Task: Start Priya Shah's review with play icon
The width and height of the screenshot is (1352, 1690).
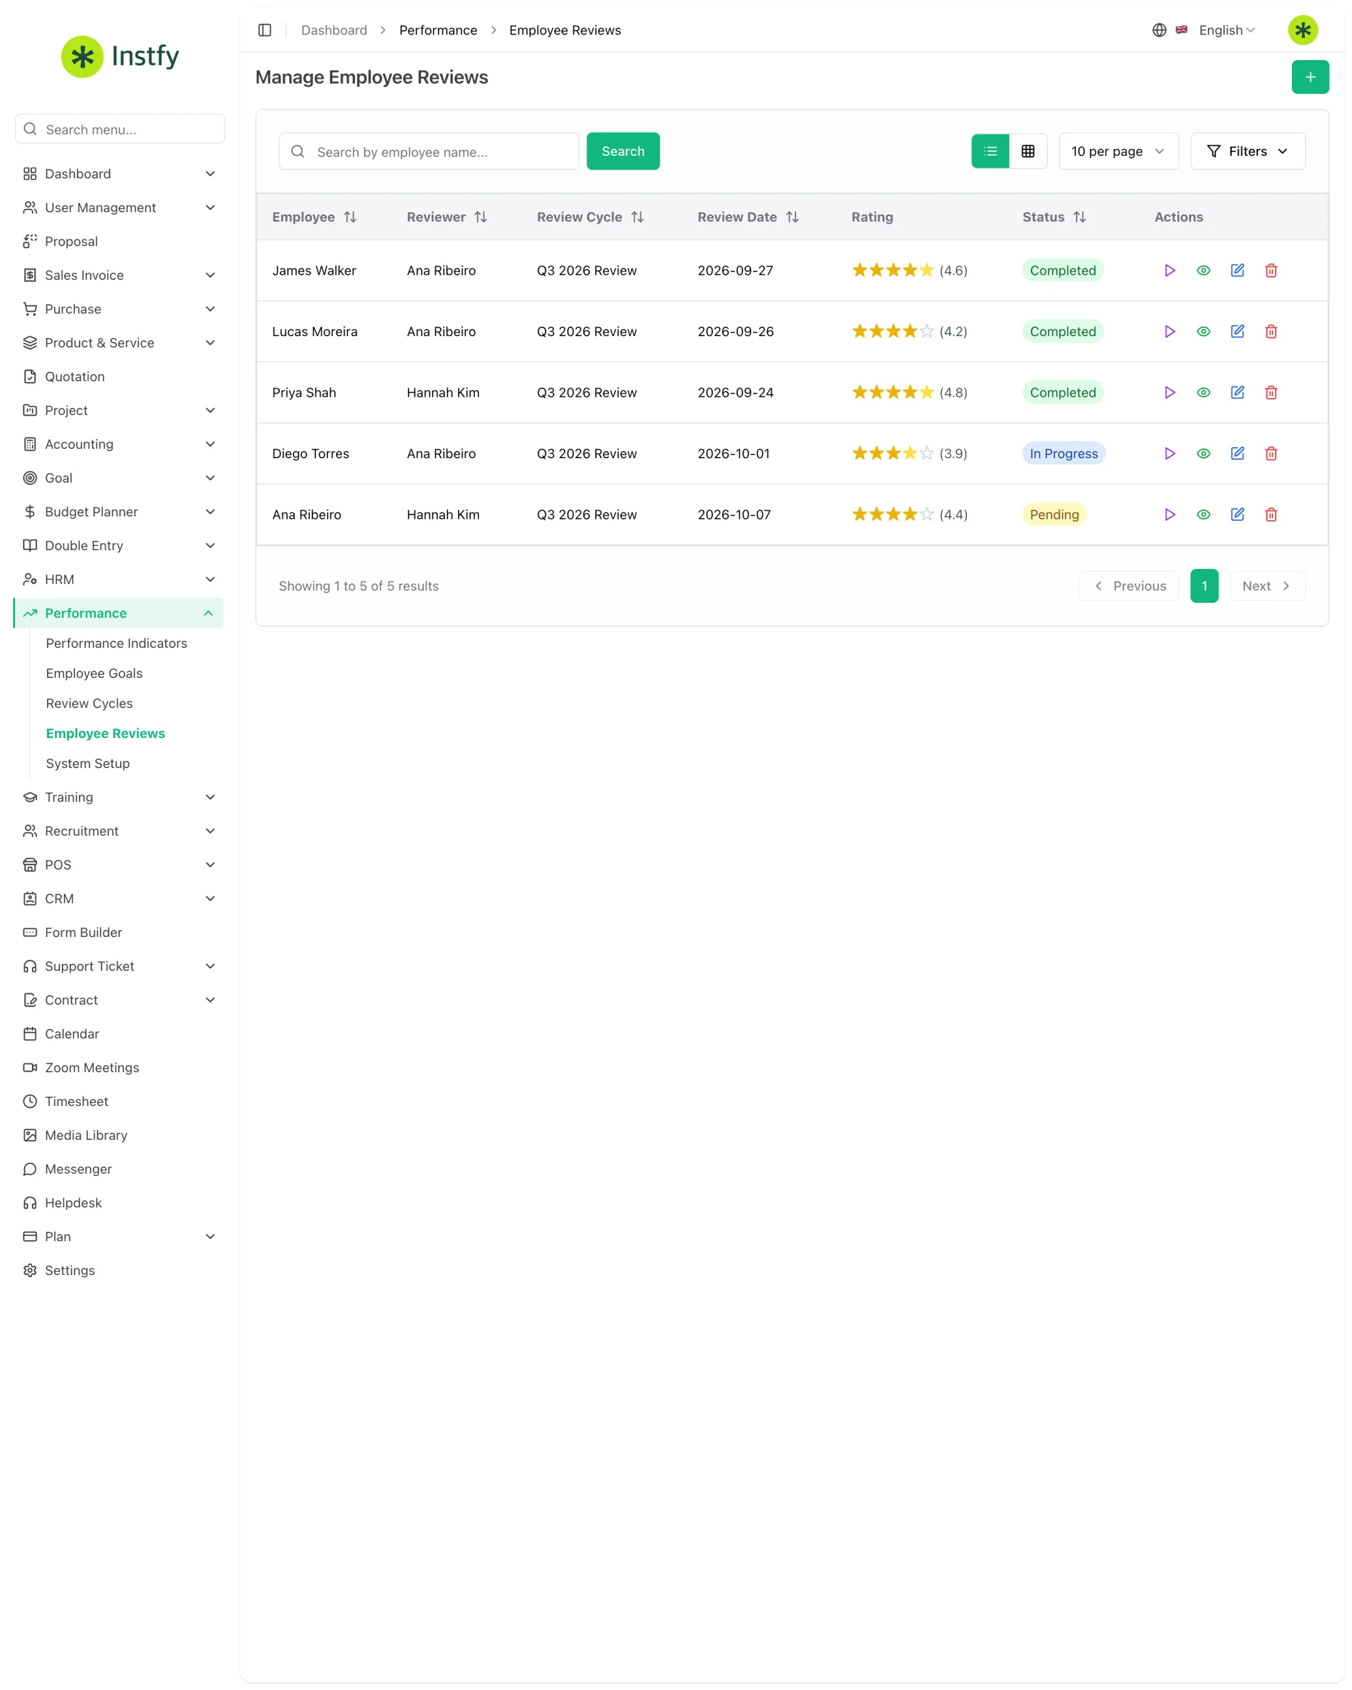Action: [1169, 392]
